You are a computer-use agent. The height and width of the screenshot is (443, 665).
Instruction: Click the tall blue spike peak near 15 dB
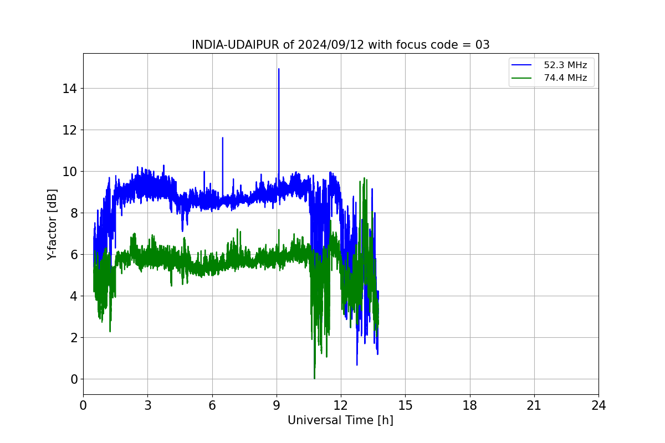tap(279, 69)
